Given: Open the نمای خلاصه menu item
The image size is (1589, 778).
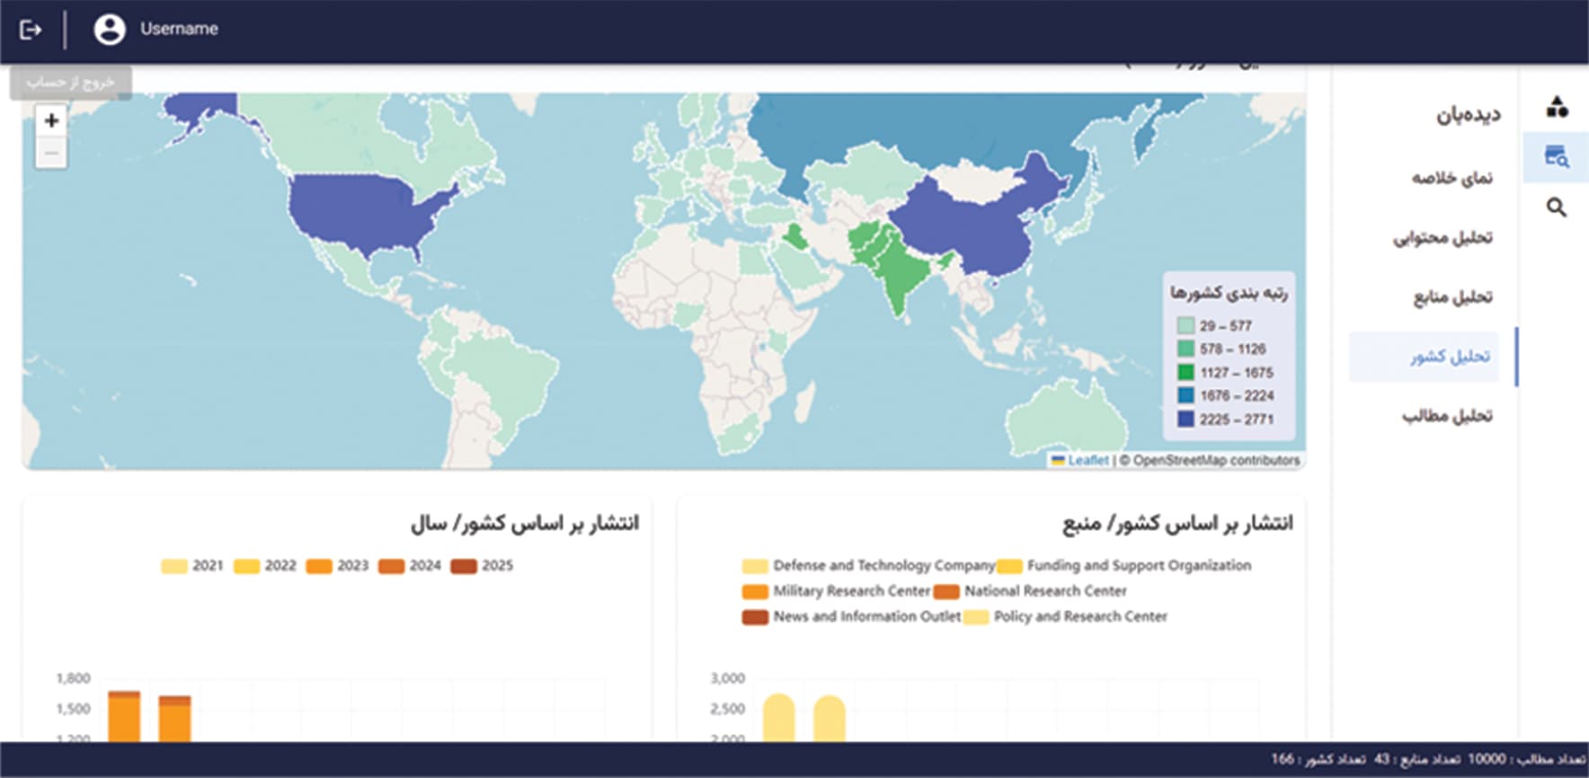Looking at the screenshot, I should (1451, 178).
